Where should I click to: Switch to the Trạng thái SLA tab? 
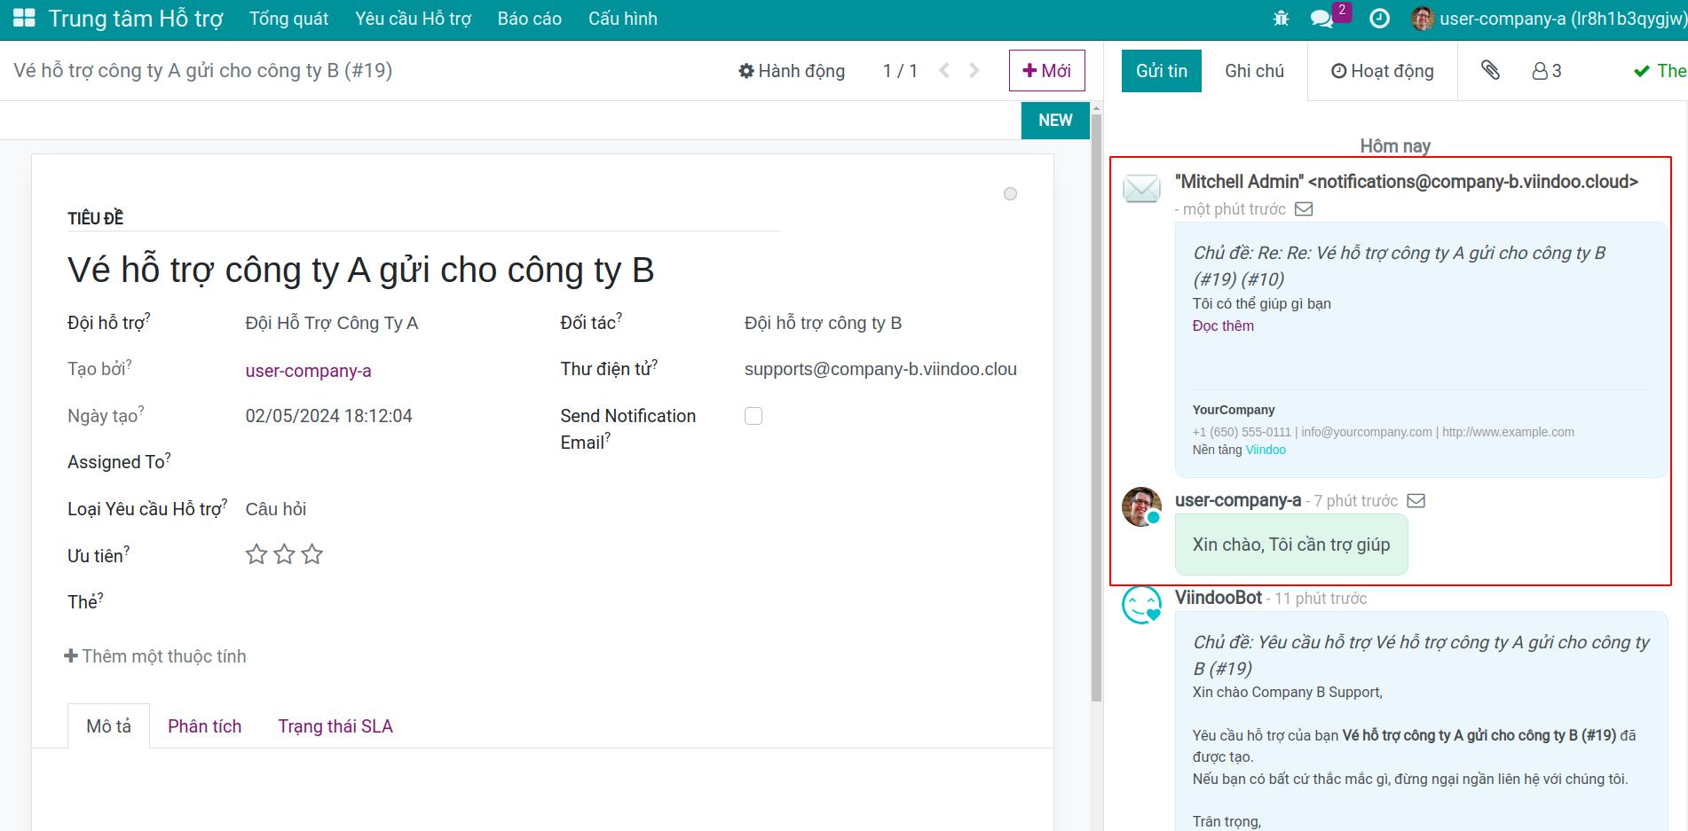click(x=335, y=726)
